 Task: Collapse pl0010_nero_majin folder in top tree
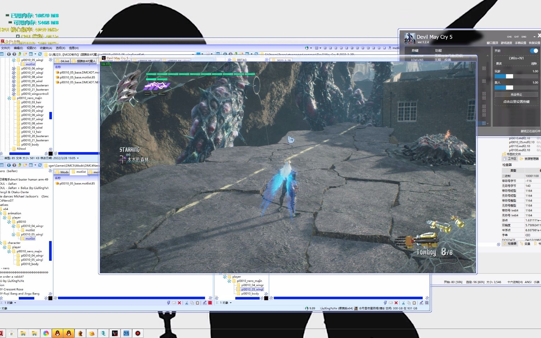point(9,98)
